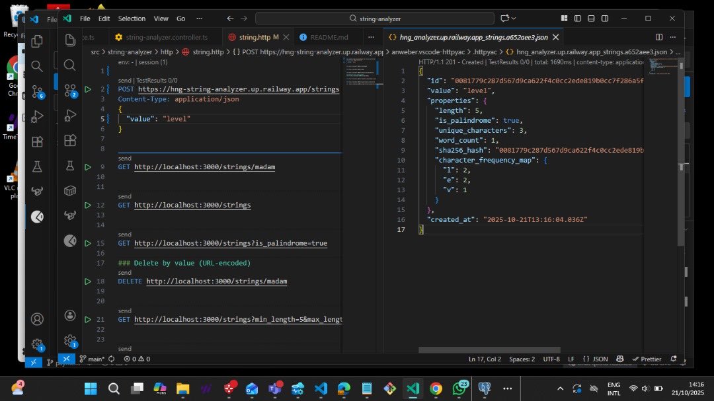Image resolution: width=714 pixels, height=401 pixels.
Task: Switch to the README.md tab
Action: pos(328,37)
